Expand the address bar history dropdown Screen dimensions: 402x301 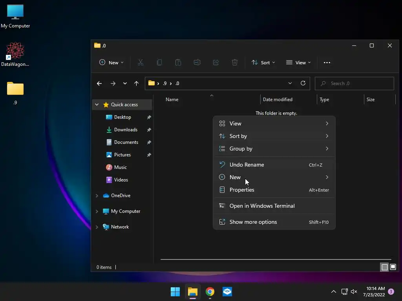[x=290, y=83]
